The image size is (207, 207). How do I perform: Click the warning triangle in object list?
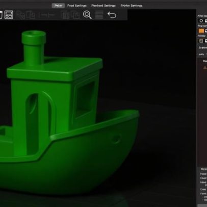[x=205, y=68]
